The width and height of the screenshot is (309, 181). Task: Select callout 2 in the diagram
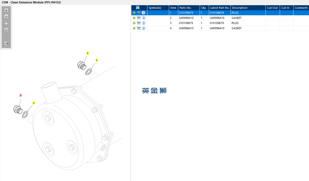point(34,103)
